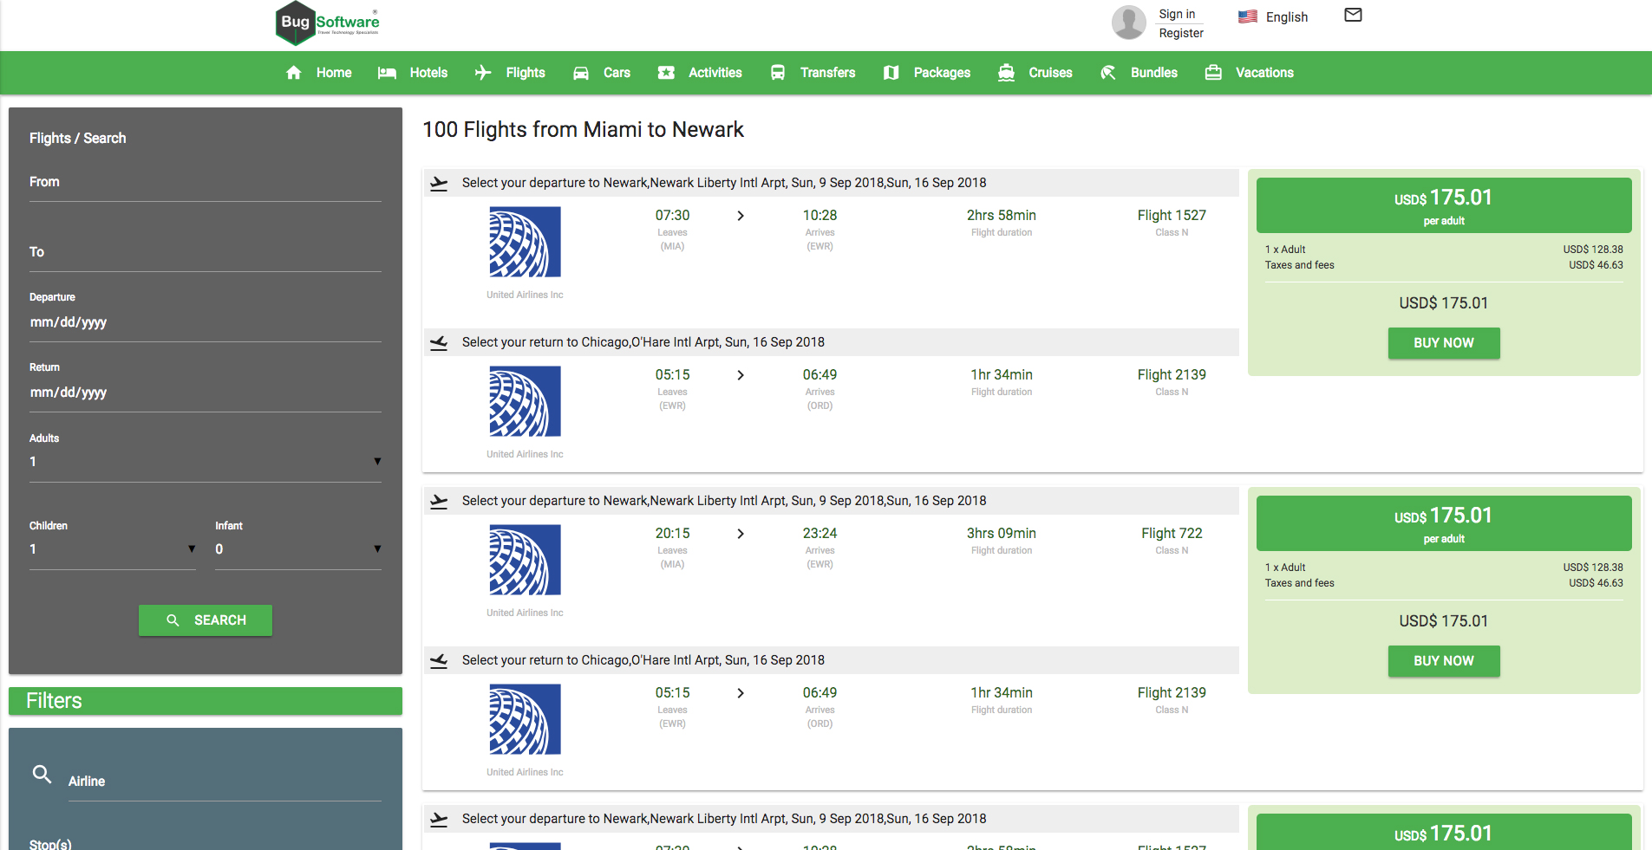Image resolution: width=1652 pixels, height=850 pixels.
Task: Click the Packages map icon
Action: 891,73
